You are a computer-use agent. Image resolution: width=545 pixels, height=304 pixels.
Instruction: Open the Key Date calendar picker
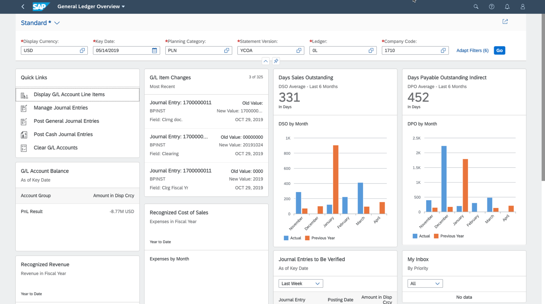tap(154, 51)
